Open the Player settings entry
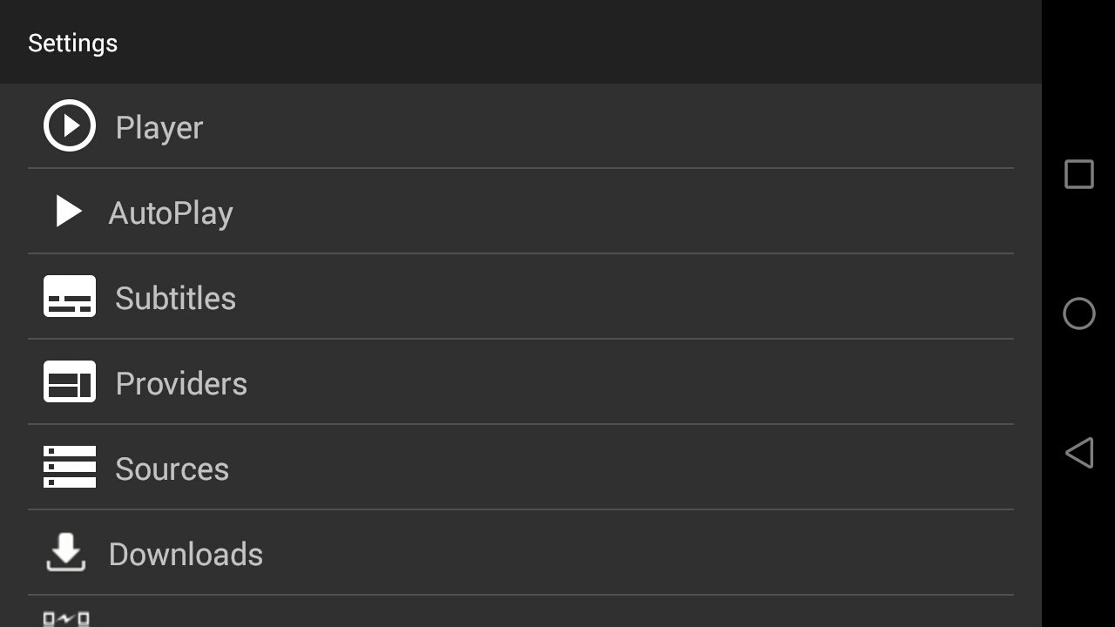 pyautogui.click(x=521, y=126)
